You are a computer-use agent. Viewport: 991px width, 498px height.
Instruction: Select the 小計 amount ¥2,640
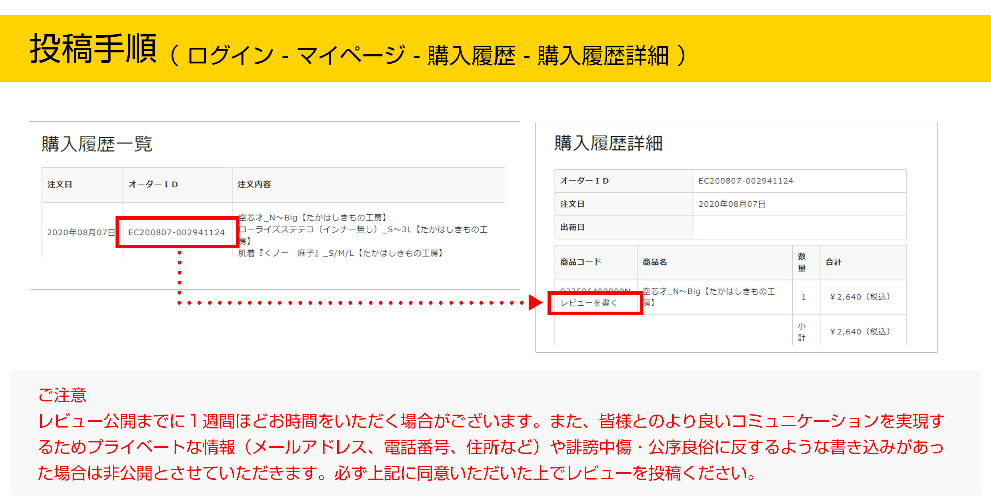[x=860, y=332]
